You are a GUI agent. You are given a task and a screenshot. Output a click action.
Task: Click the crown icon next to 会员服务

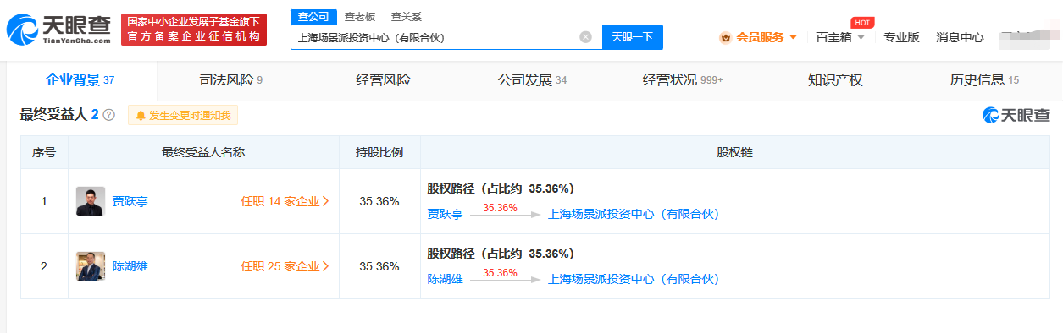pyautogui.click(x=725, y=37)
